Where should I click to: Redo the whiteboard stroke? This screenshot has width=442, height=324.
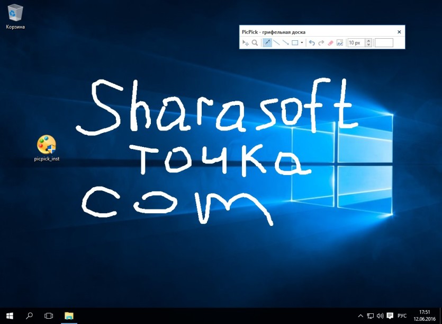coord(321,43)
